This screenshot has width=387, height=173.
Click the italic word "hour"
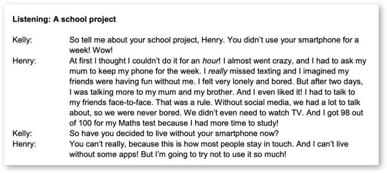(211, 61)
